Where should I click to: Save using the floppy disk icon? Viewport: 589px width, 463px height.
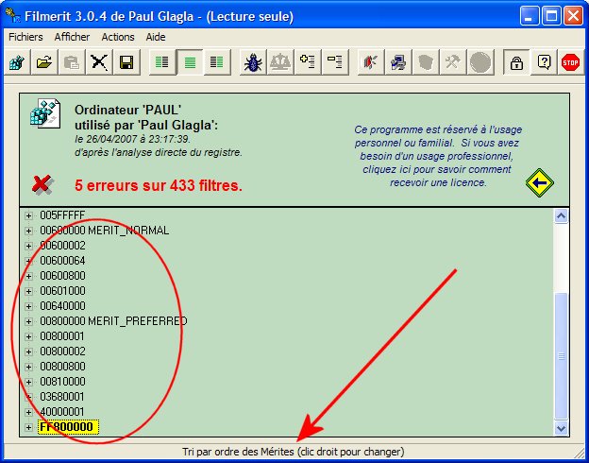point(126,62)
